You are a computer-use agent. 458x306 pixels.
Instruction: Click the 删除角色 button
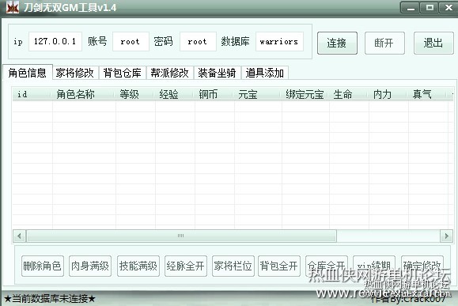pyautogui.click(x=43, y=266)
